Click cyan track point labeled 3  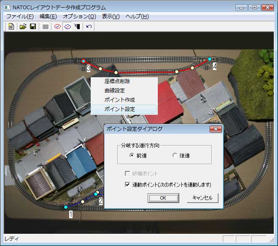pos(84,61)
